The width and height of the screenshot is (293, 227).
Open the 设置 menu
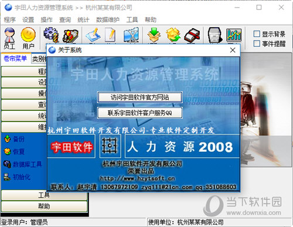click(28, 19)
